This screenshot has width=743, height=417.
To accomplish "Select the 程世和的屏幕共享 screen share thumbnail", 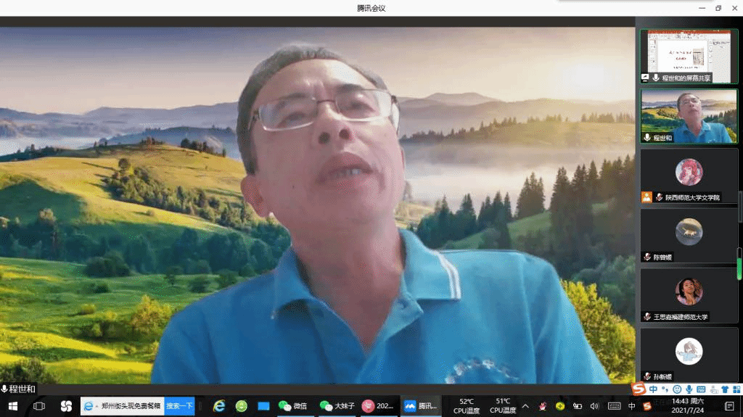I will pos(689,56).
